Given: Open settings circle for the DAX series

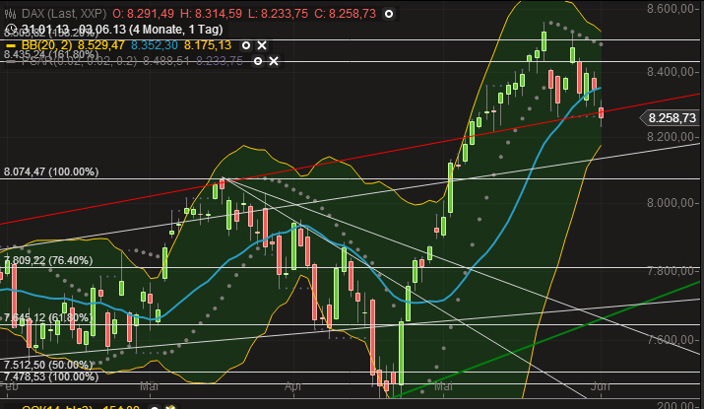Looking at the screenshot, I should (x=389, y=14).
